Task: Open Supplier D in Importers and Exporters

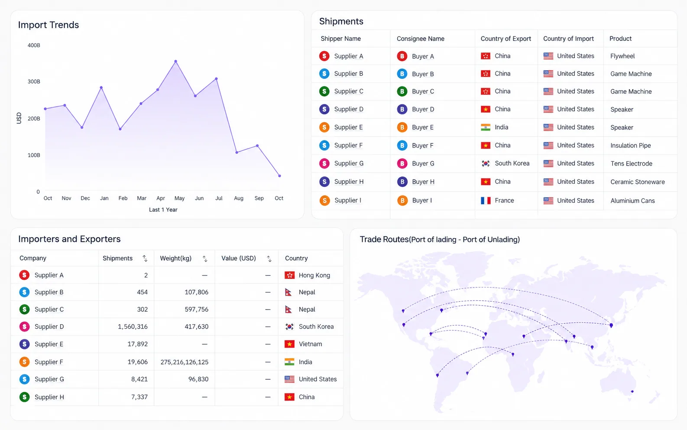Action: coord(49,327)
